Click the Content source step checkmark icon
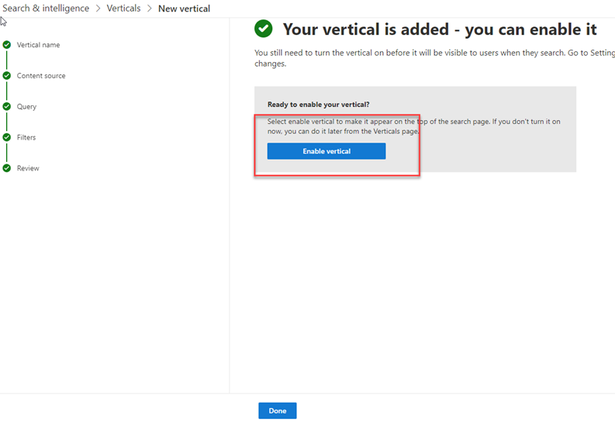 [x=7, y=76]
